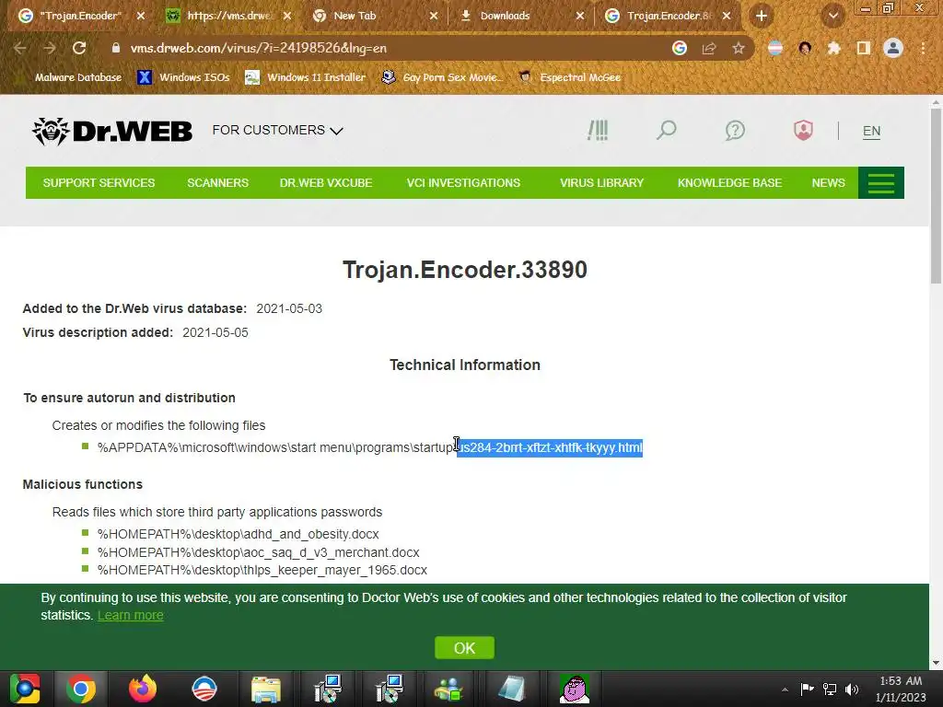Open the taskbar Start button
The image size is (943, 707).
[x=25, y=689]
